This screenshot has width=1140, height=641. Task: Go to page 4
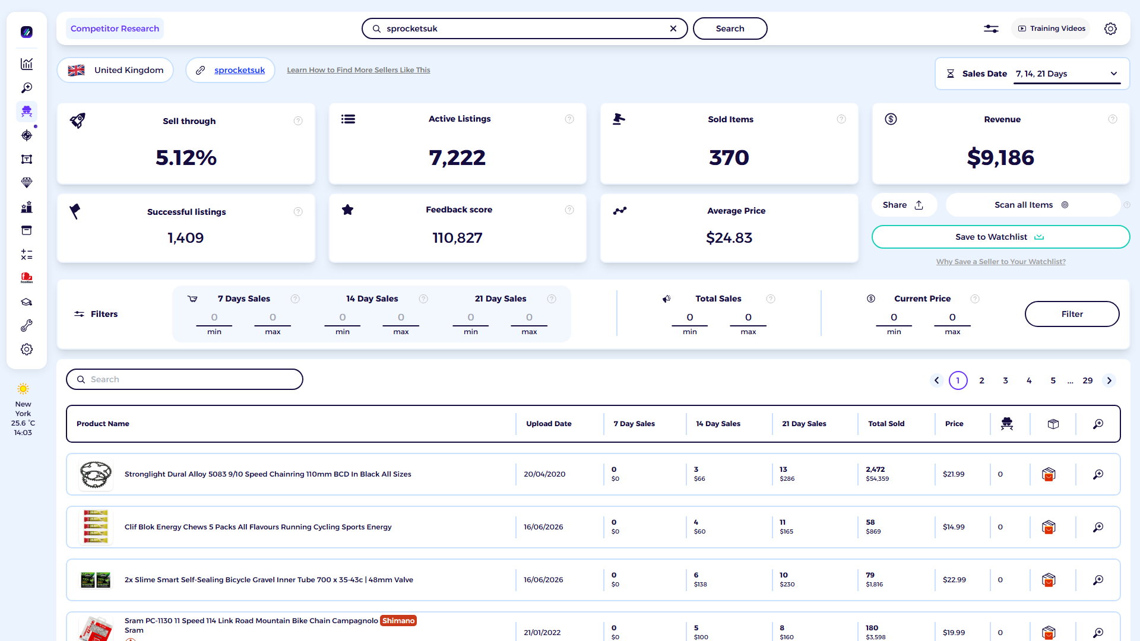(x=1030, y=380)
